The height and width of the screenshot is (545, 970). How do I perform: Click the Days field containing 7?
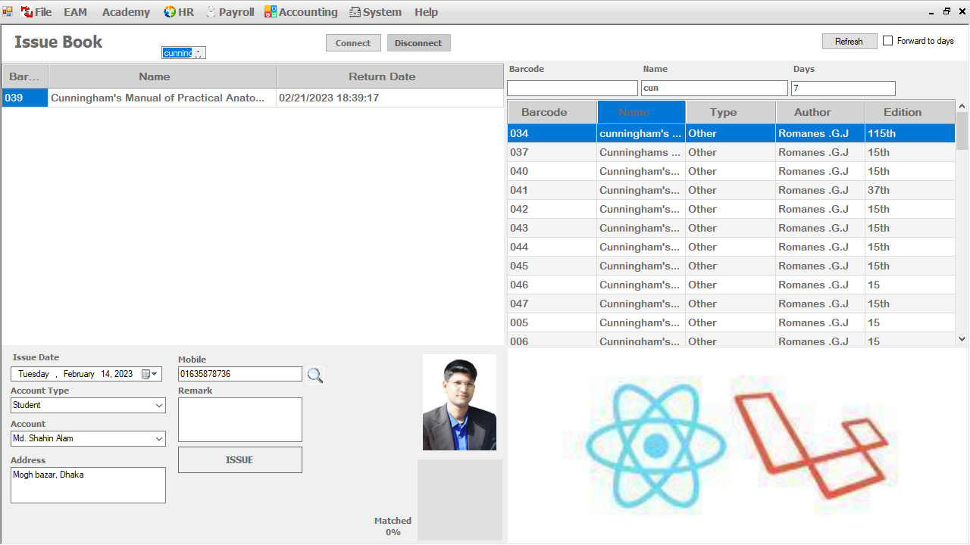pos(843,89)
